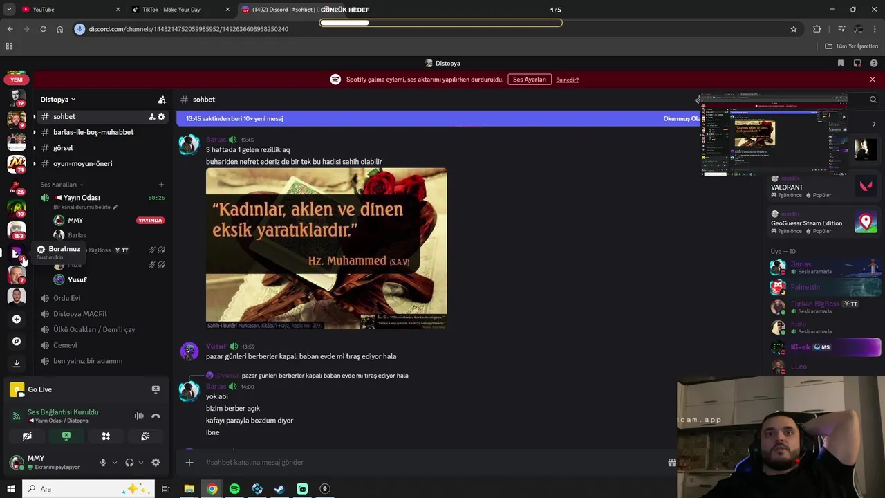Click the plus attachment button in the message box
This screenshot has height=498, width=885.
189,463
